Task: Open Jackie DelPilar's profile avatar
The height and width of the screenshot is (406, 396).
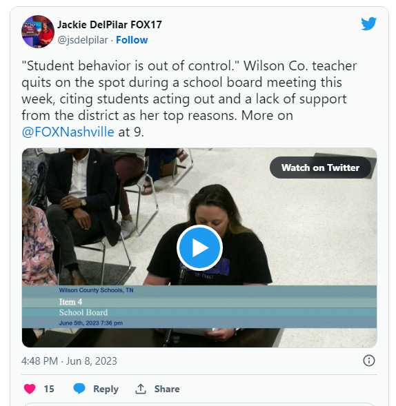Action: pyautogui.click(x=38, y=32)
